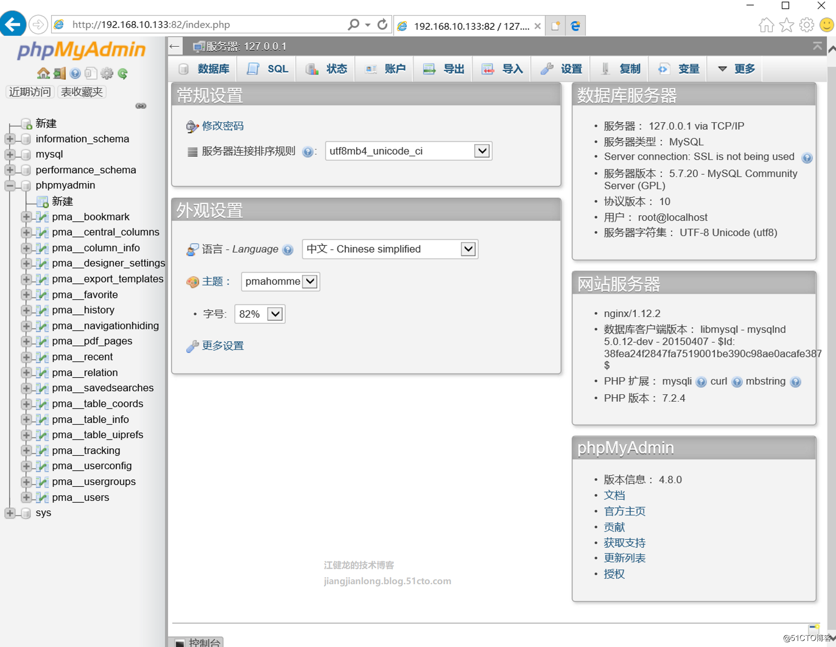Open the 数据库 databases tab
Viewport: 836px width, 647px height.
coord(204,69)
